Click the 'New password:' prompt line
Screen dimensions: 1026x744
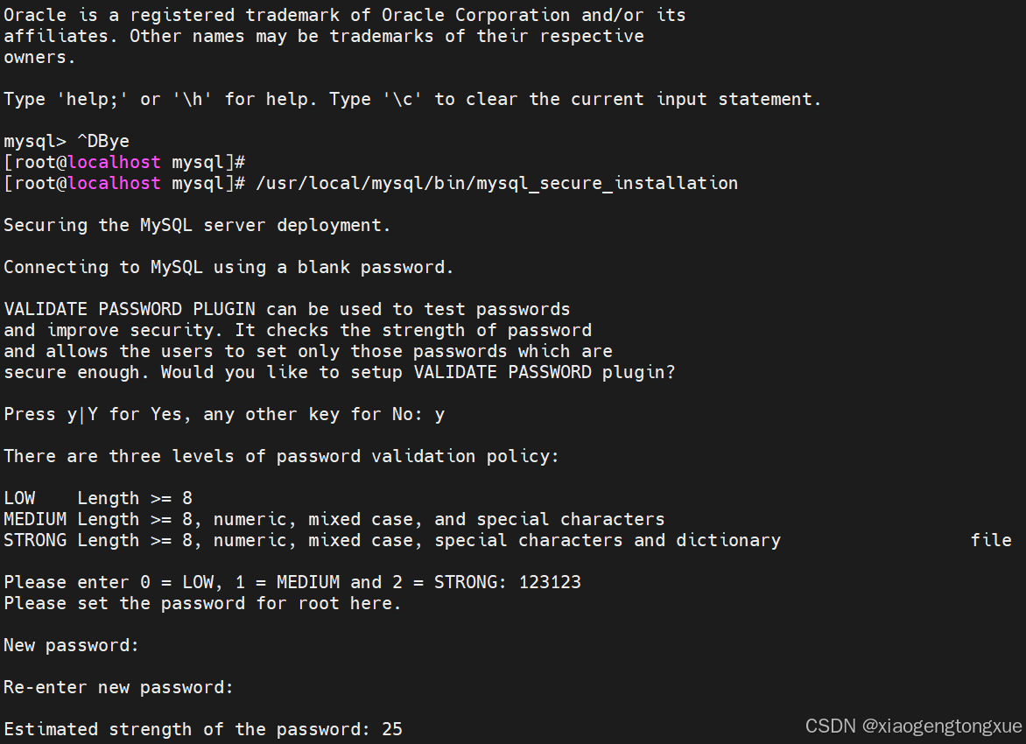[71, 646]
